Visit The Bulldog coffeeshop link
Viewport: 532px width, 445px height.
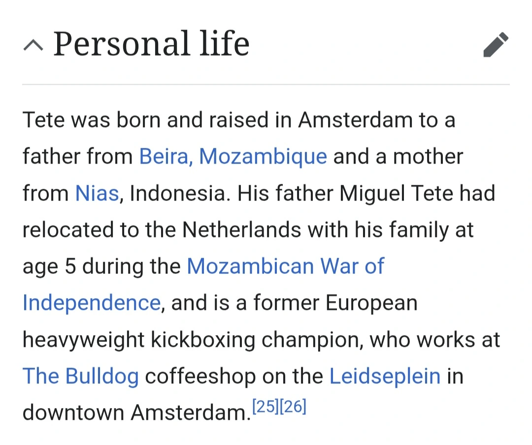pos(80,376)
